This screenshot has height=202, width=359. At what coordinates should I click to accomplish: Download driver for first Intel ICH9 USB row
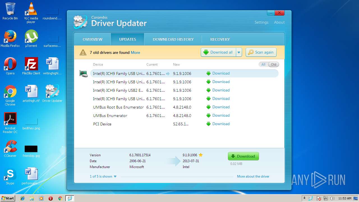click(218, 74)
